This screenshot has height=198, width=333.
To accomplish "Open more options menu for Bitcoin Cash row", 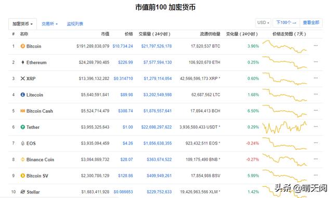I will [x=316, y=110].
